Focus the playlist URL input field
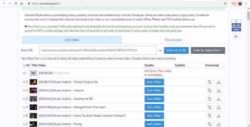This screenshot has height=127, width=250. (x=98, y=50)
